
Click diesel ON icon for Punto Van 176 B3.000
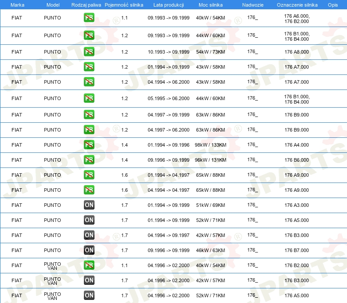click(89, 280)
